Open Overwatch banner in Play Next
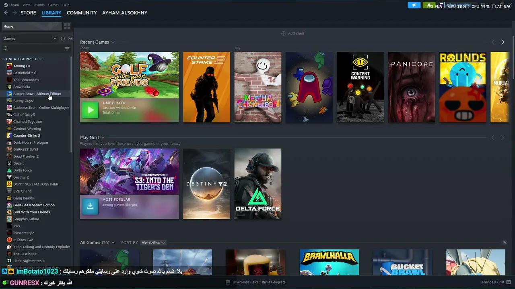The height and width of the screenshot is (289, 515). pos(129,171)
